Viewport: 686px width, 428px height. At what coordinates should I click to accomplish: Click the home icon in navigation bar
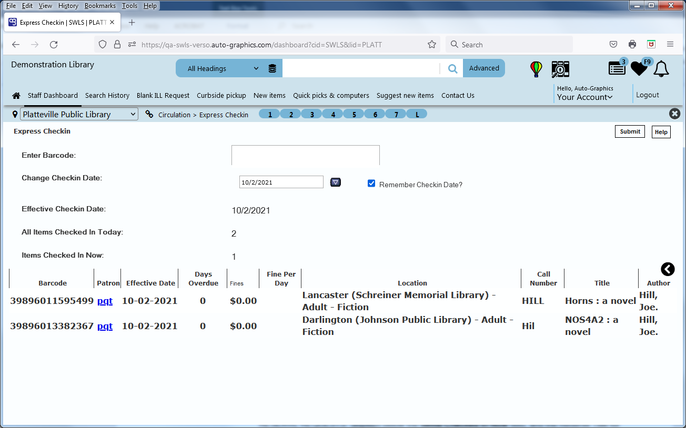pyautogui.click(x=16, y=96)
